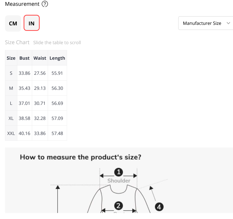Click the number 1 Shoulder marker icon
The image size is (233, 219).
(x=119, y=172)
